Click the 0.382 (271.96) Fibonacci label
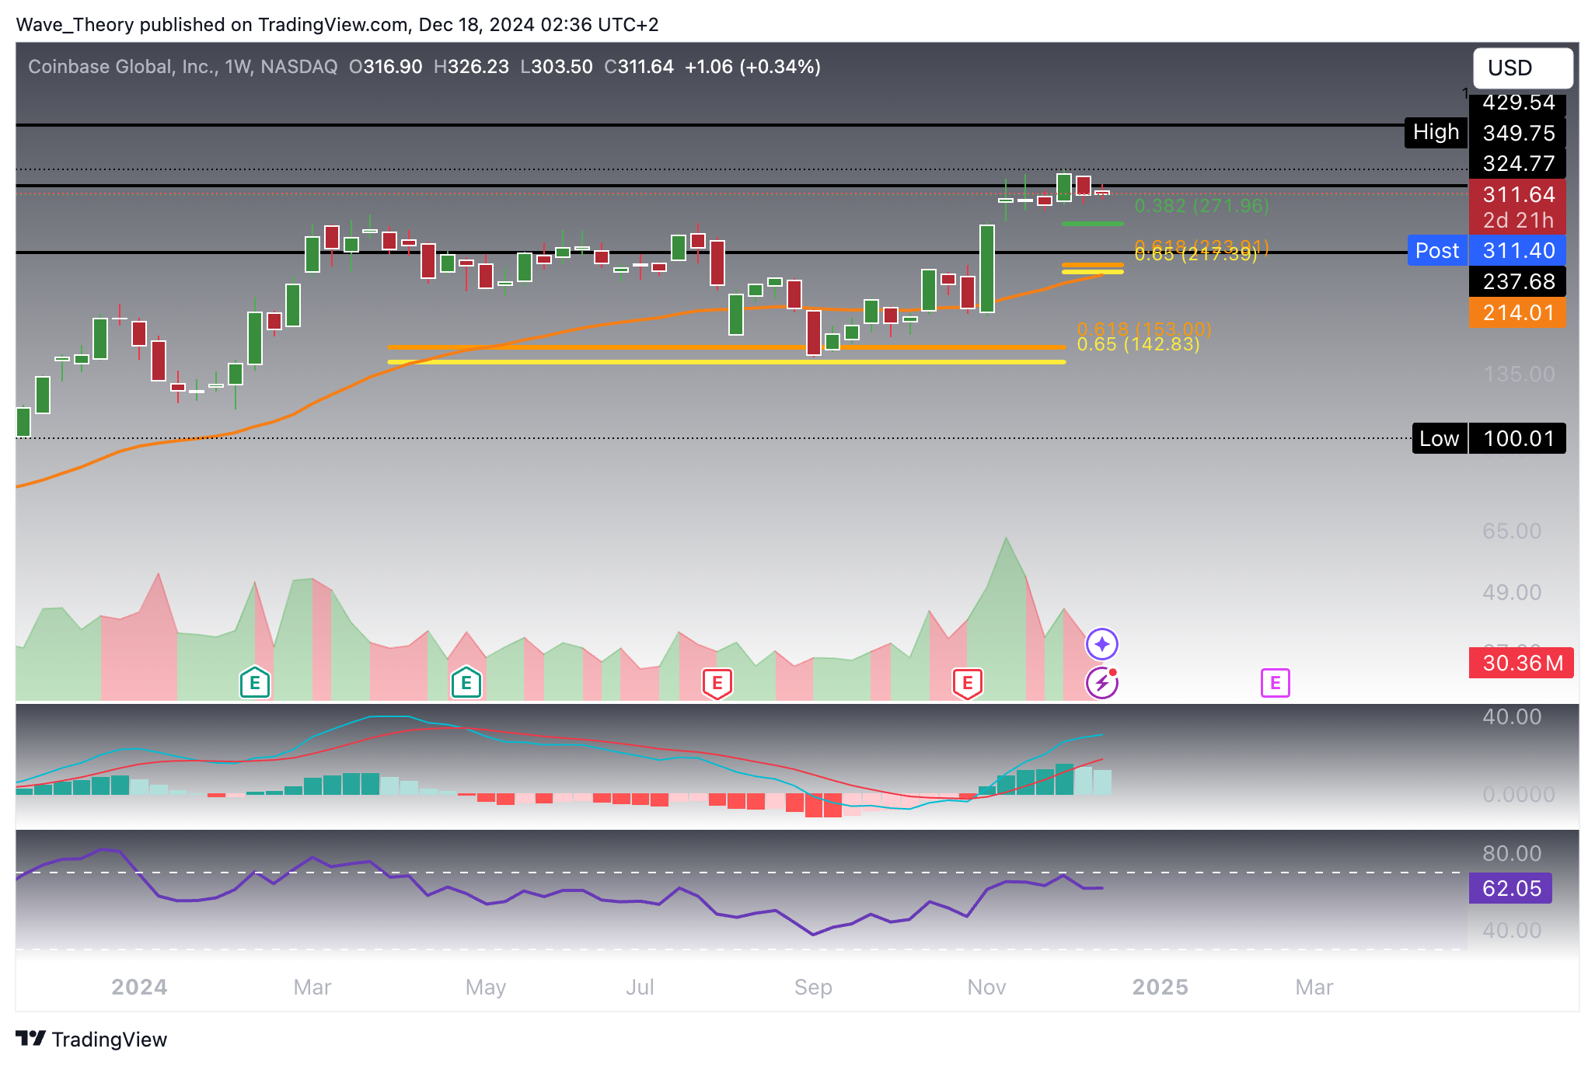This screenshot has height=1066, width=1595. click(1202, 206)
